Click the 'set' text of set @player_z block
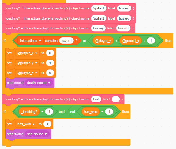Screen dimensions: 176x149 [9, 73]
